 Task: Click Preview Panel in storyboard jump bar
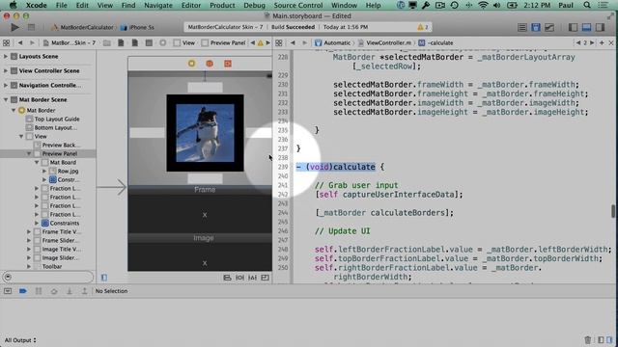224,42
